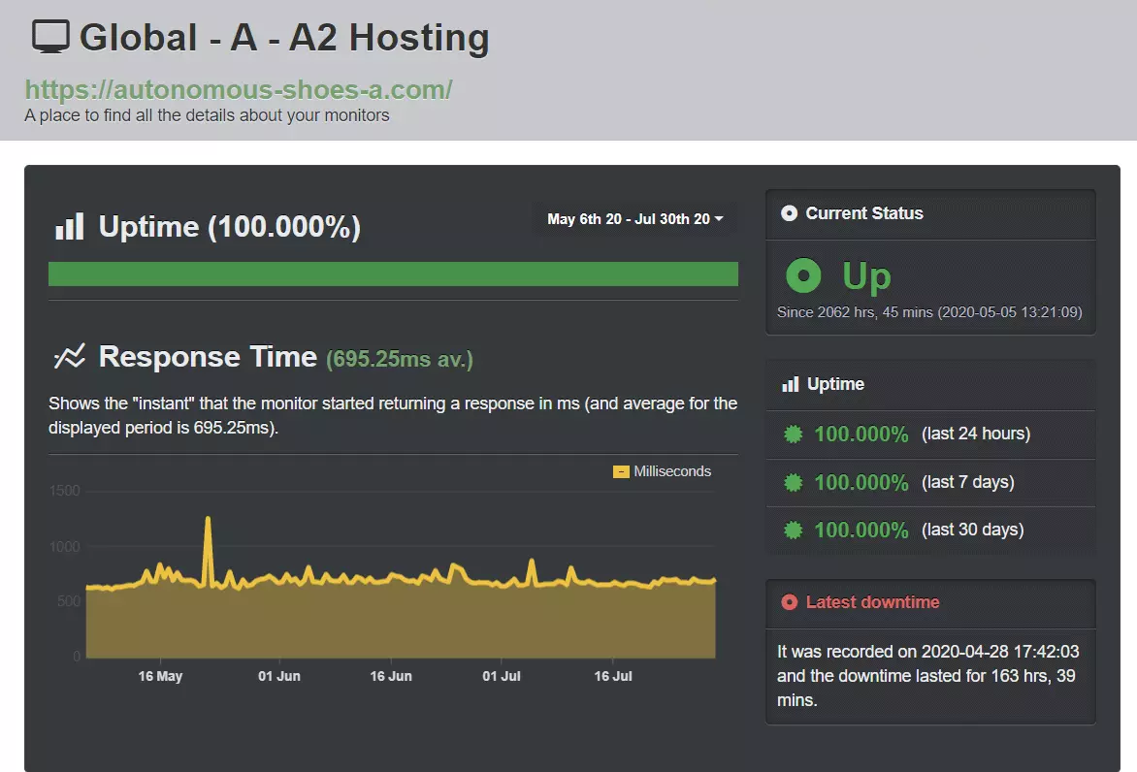Toggle the Milliseconds series in chart legend
The height and width of the screenshot is (772, 1137).
point(663,471)
